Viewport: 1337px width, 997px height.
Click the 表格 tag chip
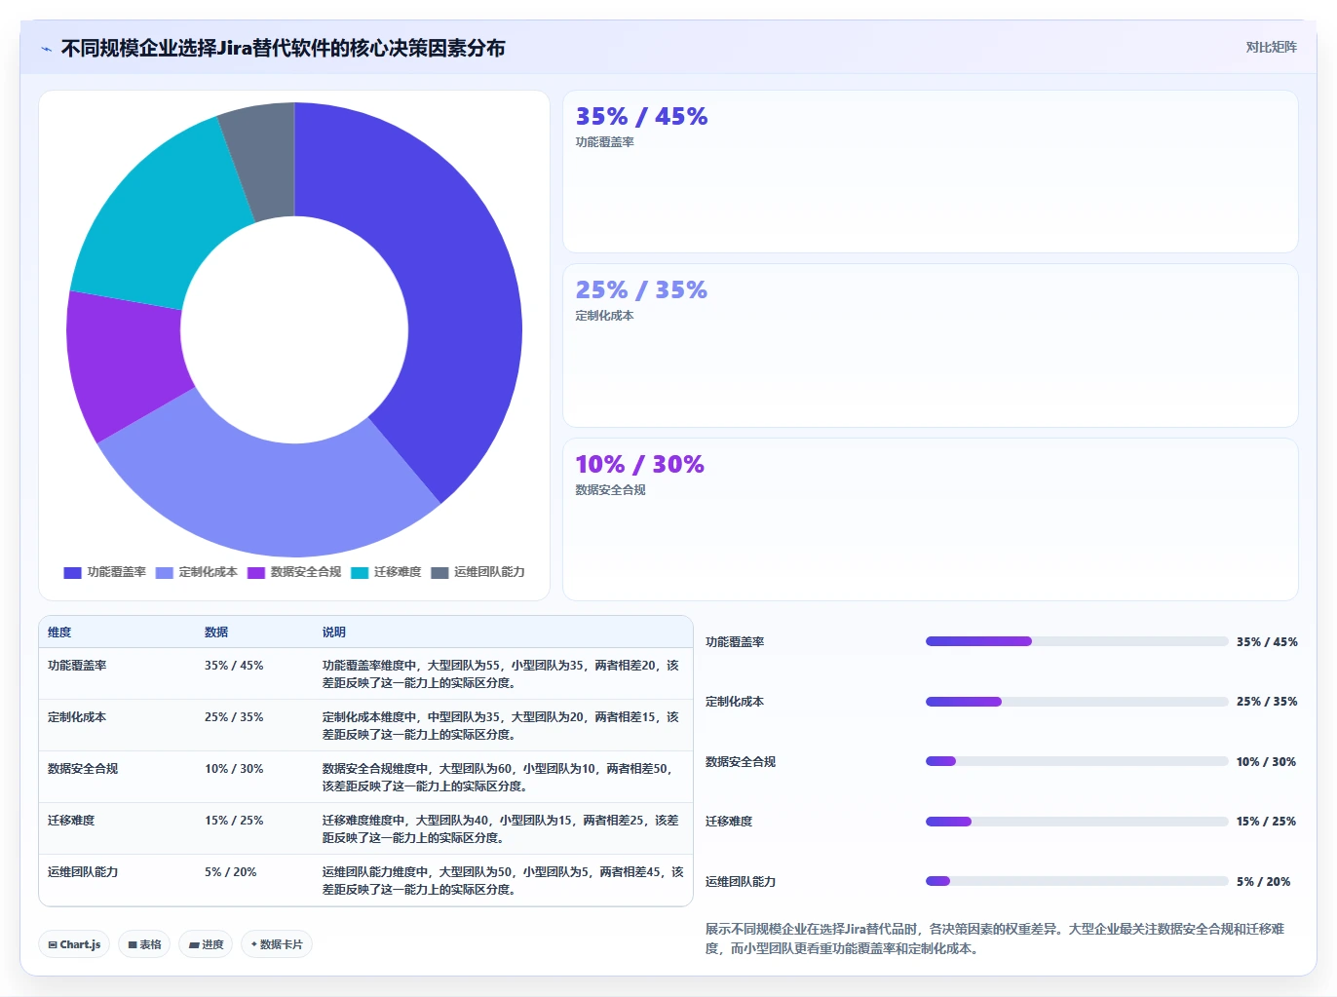point(144,944)
